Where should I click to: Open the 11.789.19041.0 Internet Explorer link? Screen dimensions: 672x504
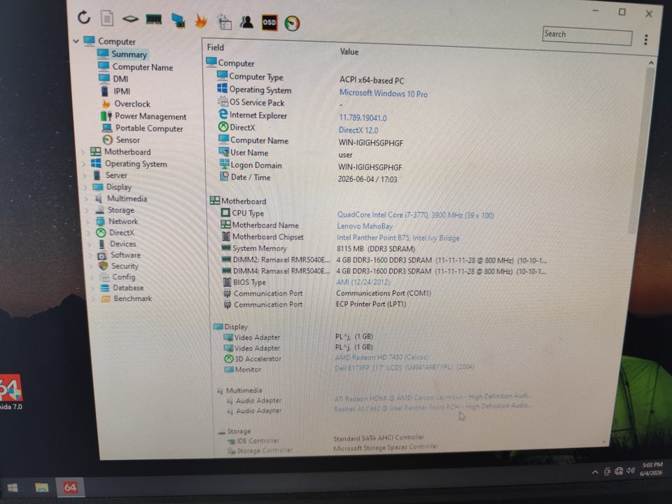tap(363, 118)
